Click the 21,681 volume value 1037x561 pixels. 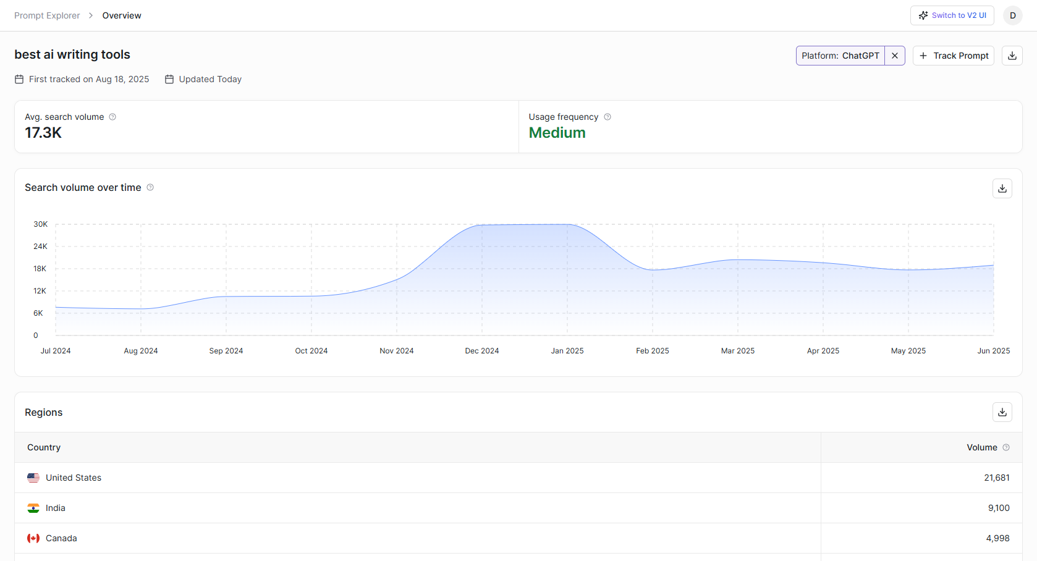click(x=997, y=478)
